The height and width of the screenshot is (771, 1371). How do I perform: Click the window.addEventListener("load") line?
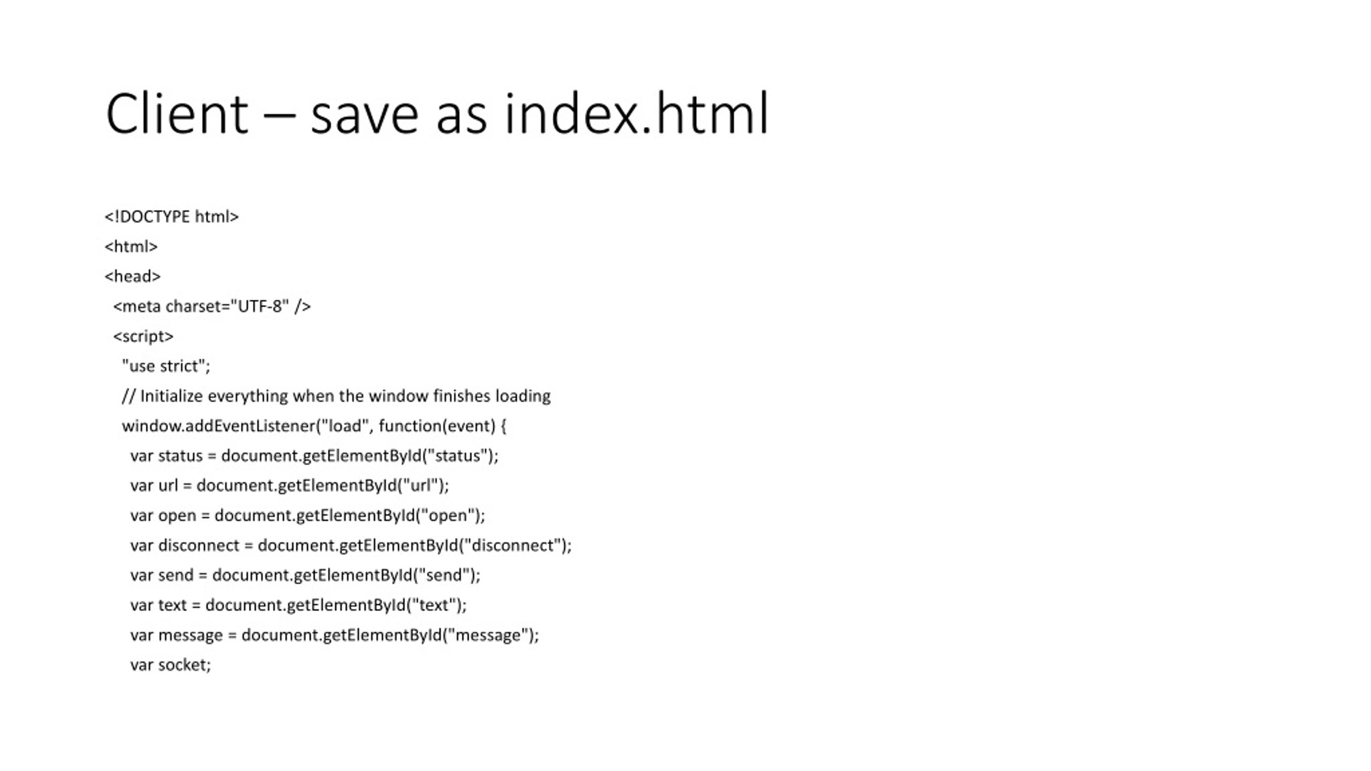click(314, 426)
